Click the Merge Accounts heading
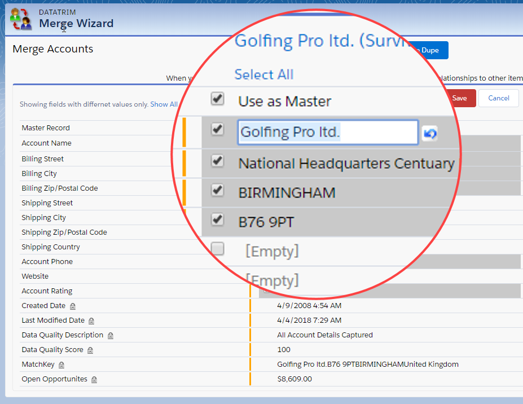 pos(52,49)
